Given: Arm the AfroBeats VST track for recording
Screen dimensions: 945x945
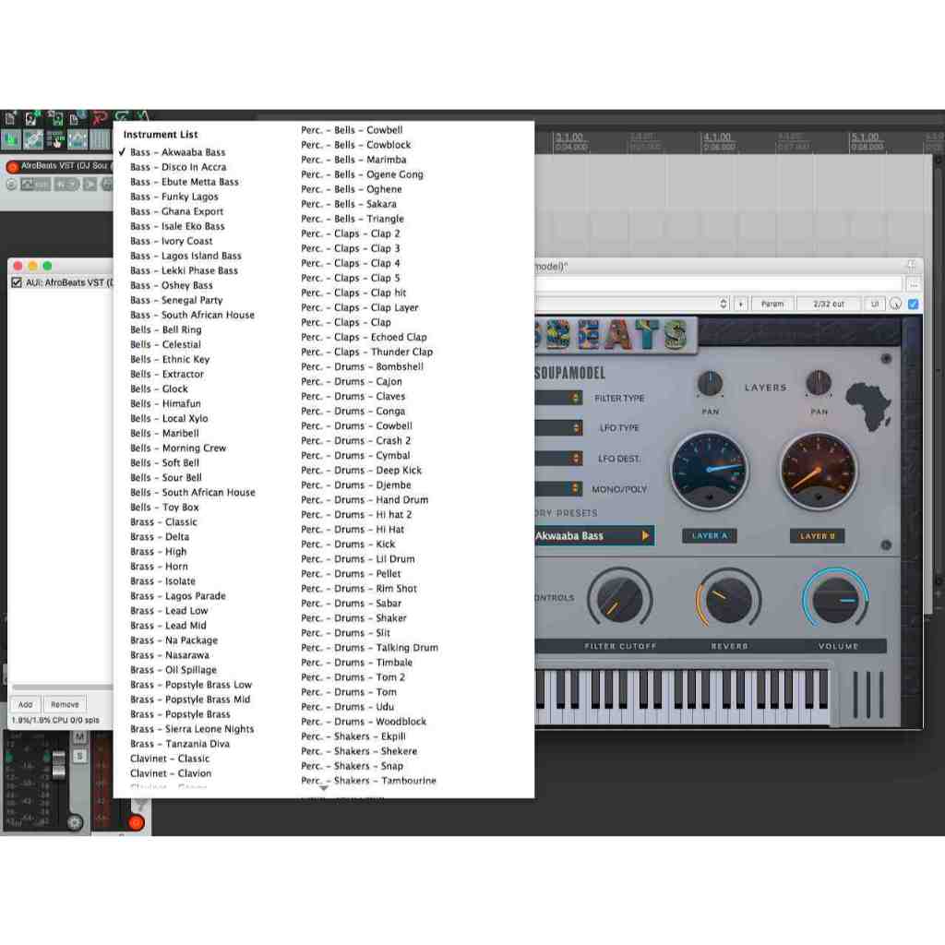Looking at the screenshot, I should (x=12, y=166).
